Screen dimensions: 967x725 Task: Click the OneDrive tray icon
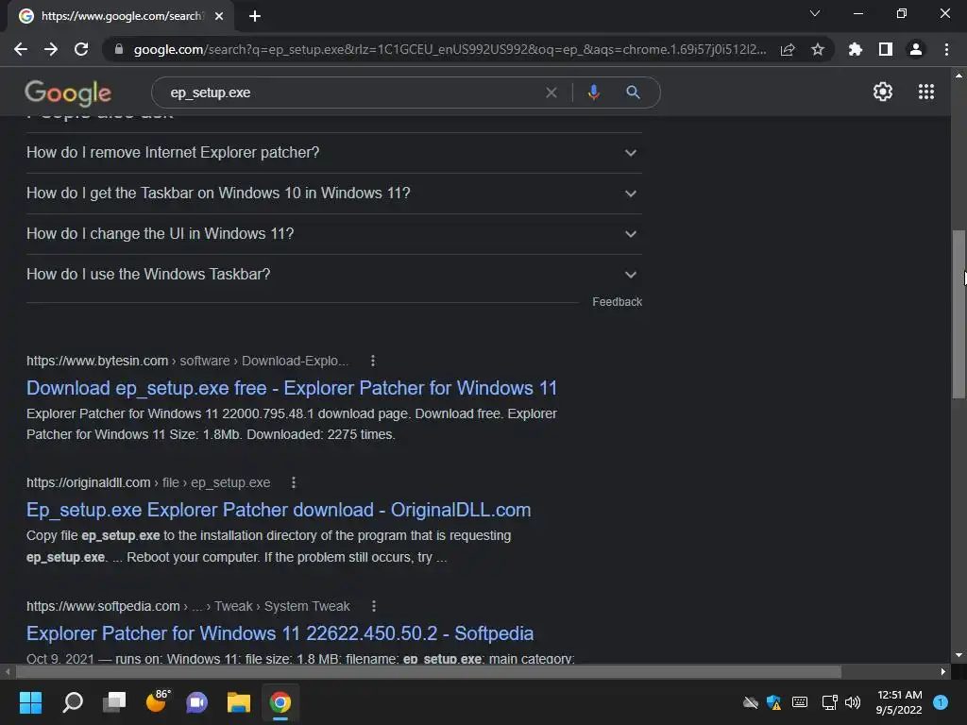(x=751, y=702)
